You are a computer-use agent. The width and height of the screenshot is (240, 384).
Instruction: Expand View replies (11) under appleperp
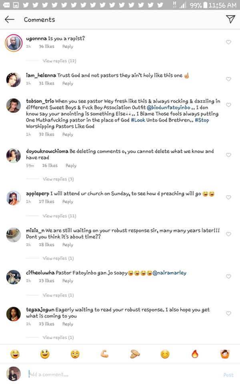pos(59,216)
